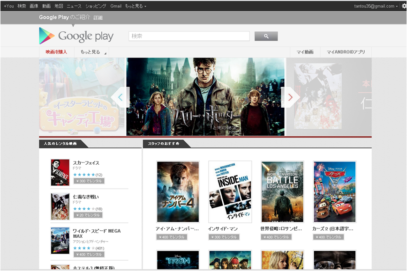Viewport: 407px width, 271px height.
Task: Open the 仁義なき戦い title link
Action: tap(86, 197)
